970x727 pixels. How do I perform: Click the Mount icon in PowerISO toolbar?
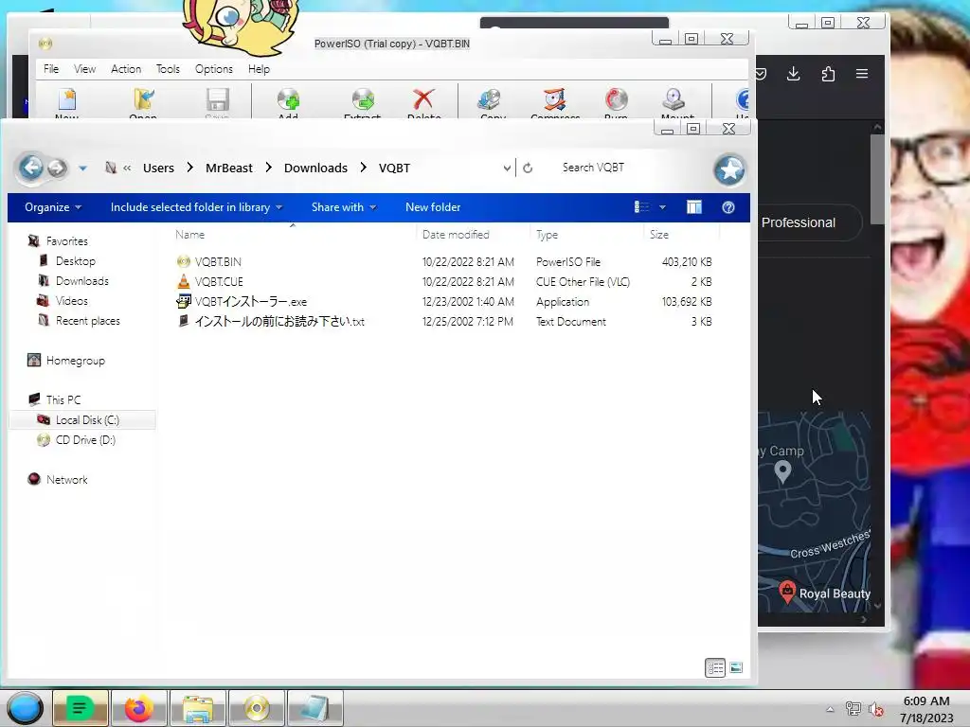674,100
